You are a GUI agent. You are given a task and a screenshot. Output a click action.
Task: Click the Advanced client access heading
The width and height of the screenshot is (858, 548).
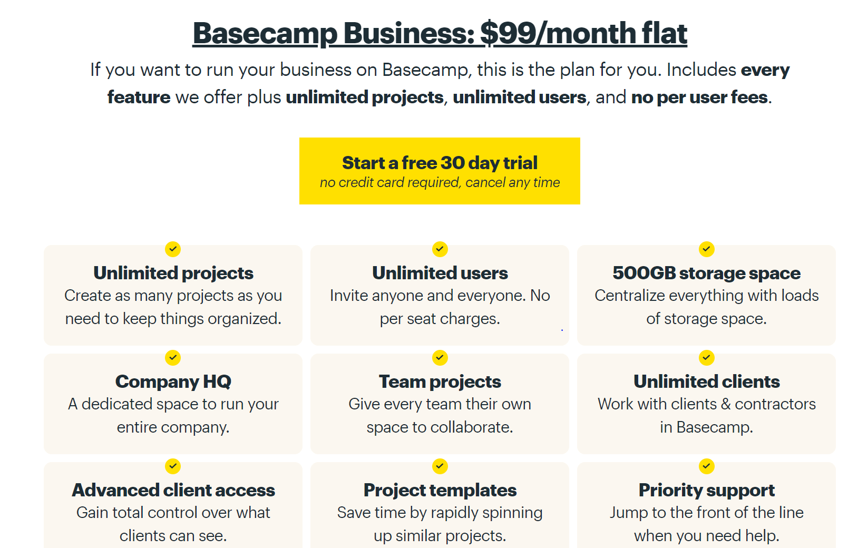pos(173,490)
